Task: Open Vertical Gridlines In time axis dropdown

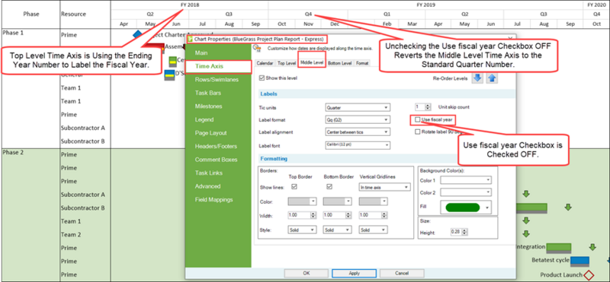Action: click(x=384, y=187)
